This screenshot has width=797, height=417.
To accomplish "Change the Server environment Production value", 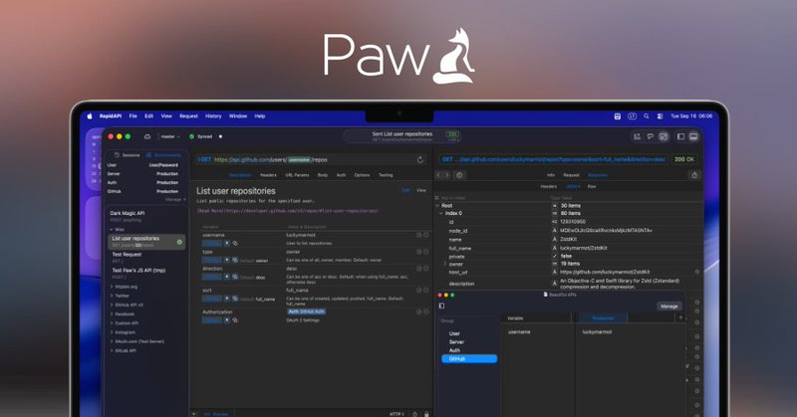I will pos(167,174).
